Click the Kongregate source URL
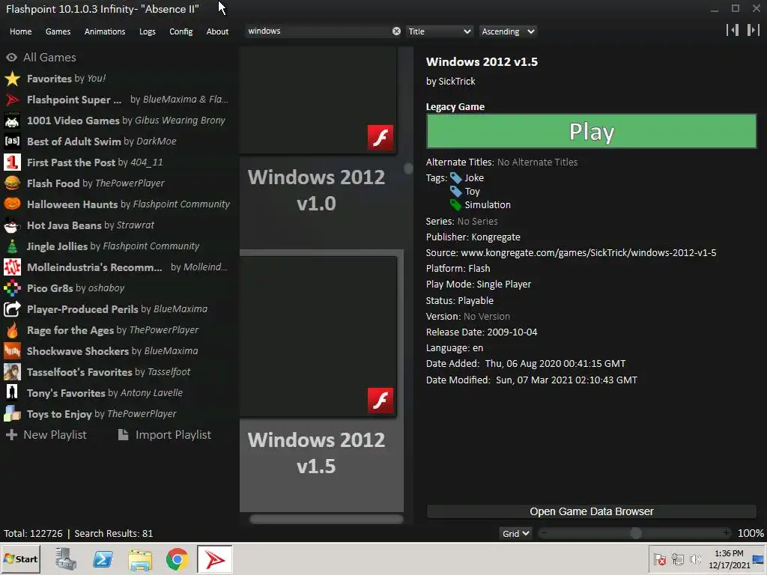 [x=589, y=253]
